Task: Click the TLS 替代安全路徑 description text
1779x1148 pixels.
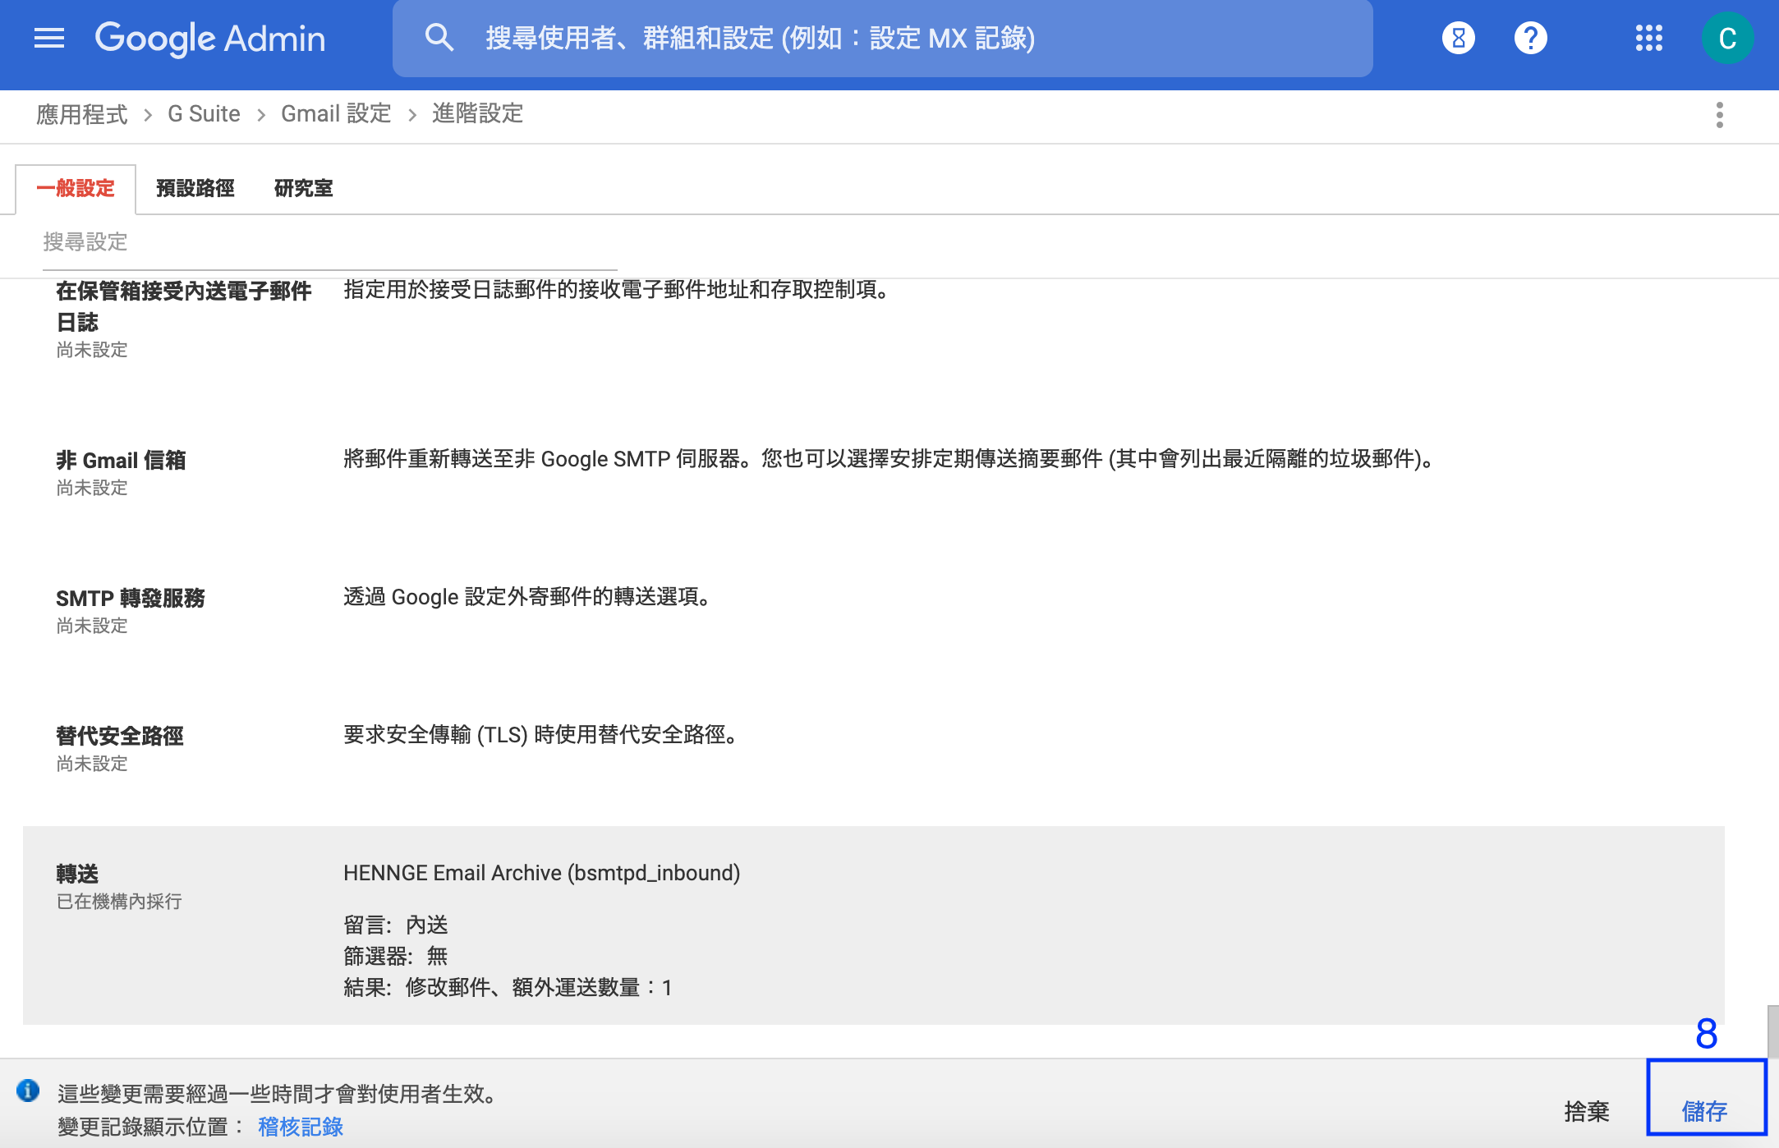Action: (542, 735)
